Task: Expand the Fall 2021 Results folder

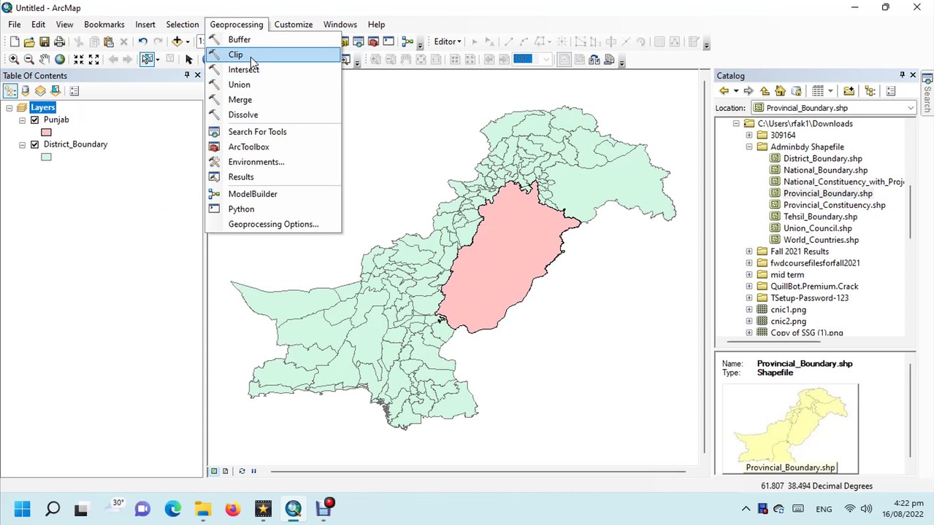Action: [x=749, y=252]
